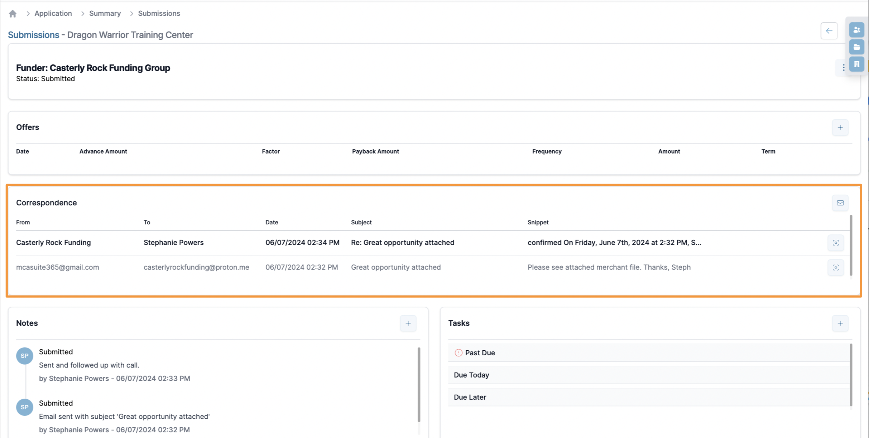Open the building icon in right sidebar
This screenshot has height=438, width=869.
pyautogui.click(x=856, y=64)
